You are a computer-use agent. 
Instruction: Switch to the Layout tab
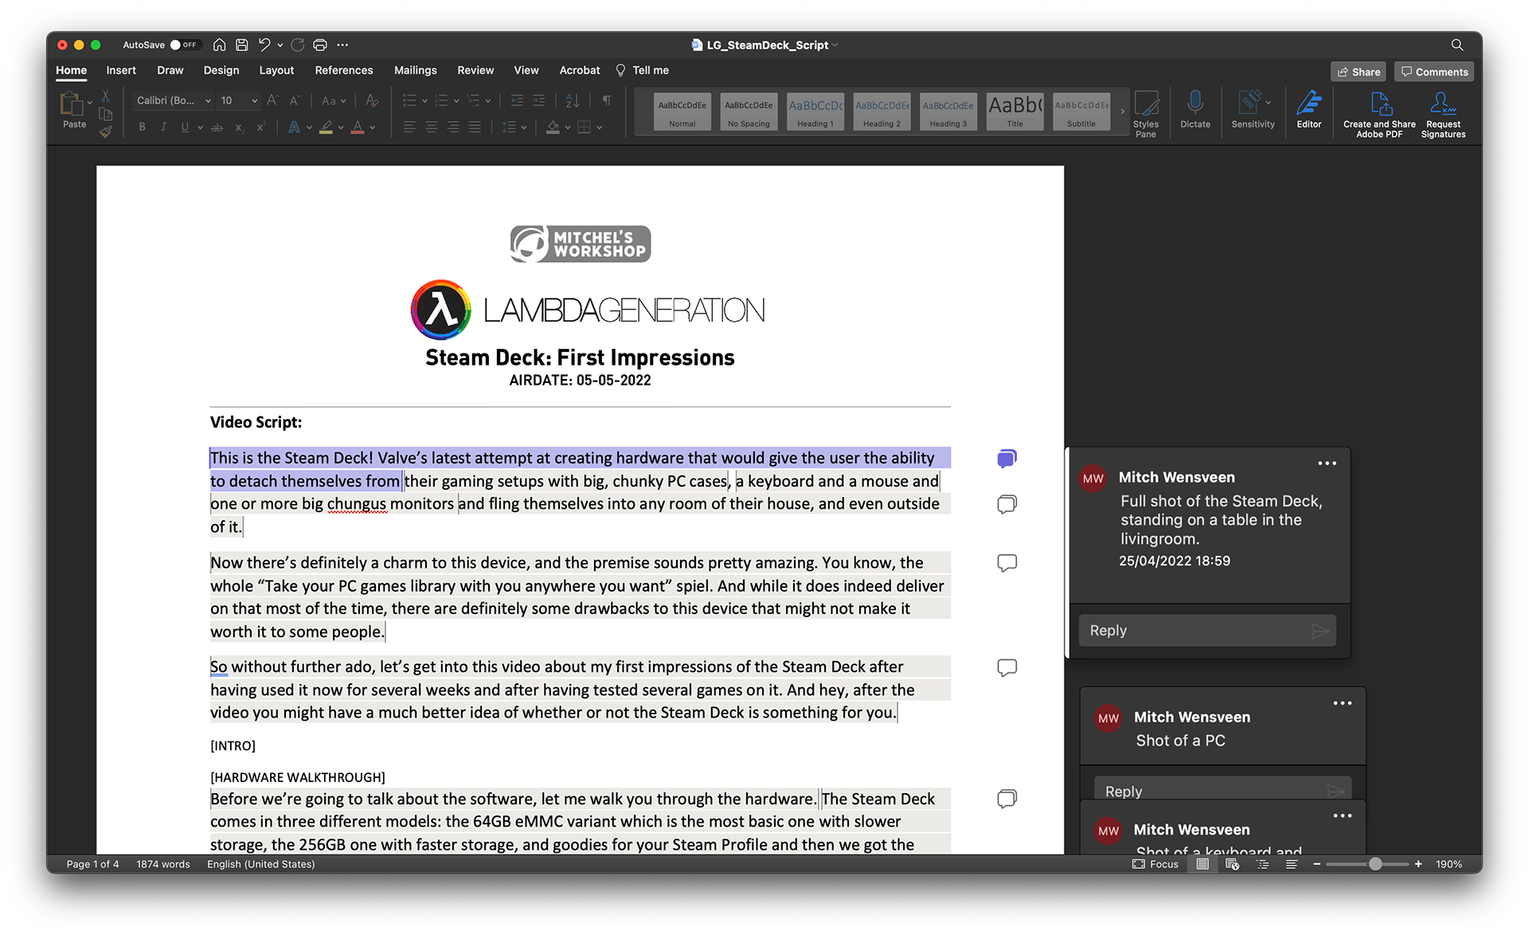(x=276, y=70)
